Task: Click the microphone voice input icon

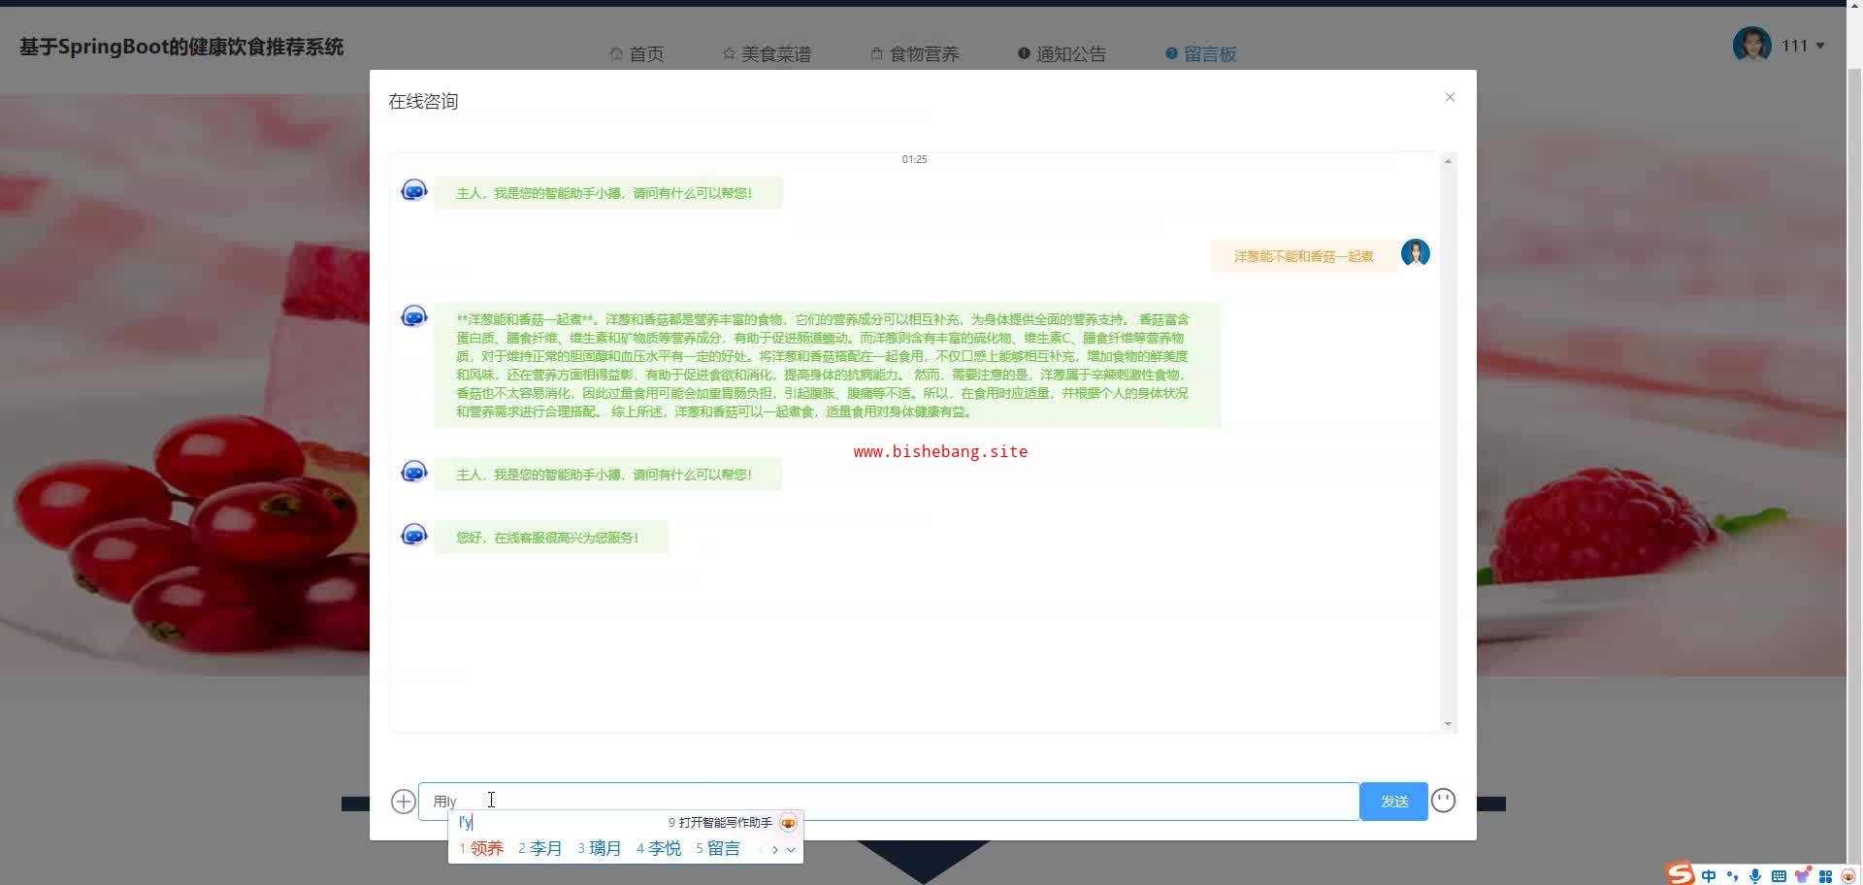Action: pos(1755,876)
